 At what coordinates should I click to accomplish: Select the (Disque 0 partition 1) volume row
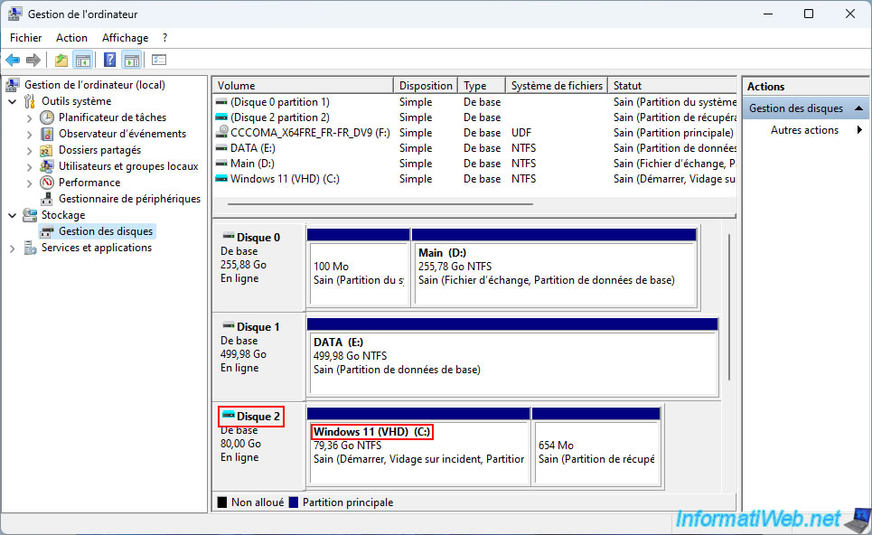(475, 102)
